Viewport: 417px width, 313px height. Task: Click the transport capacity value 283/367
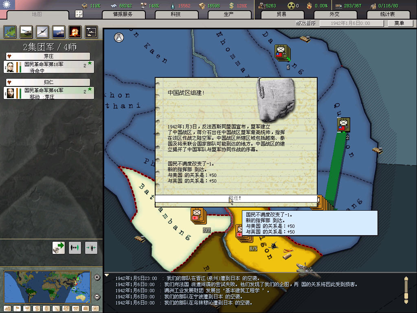click(353, 6)
